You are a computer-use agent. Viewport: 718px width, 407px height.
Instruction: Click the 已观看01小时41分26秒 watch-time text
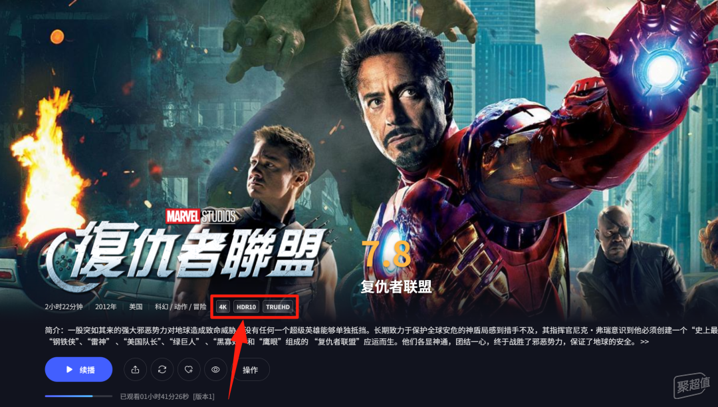point(154,396)
